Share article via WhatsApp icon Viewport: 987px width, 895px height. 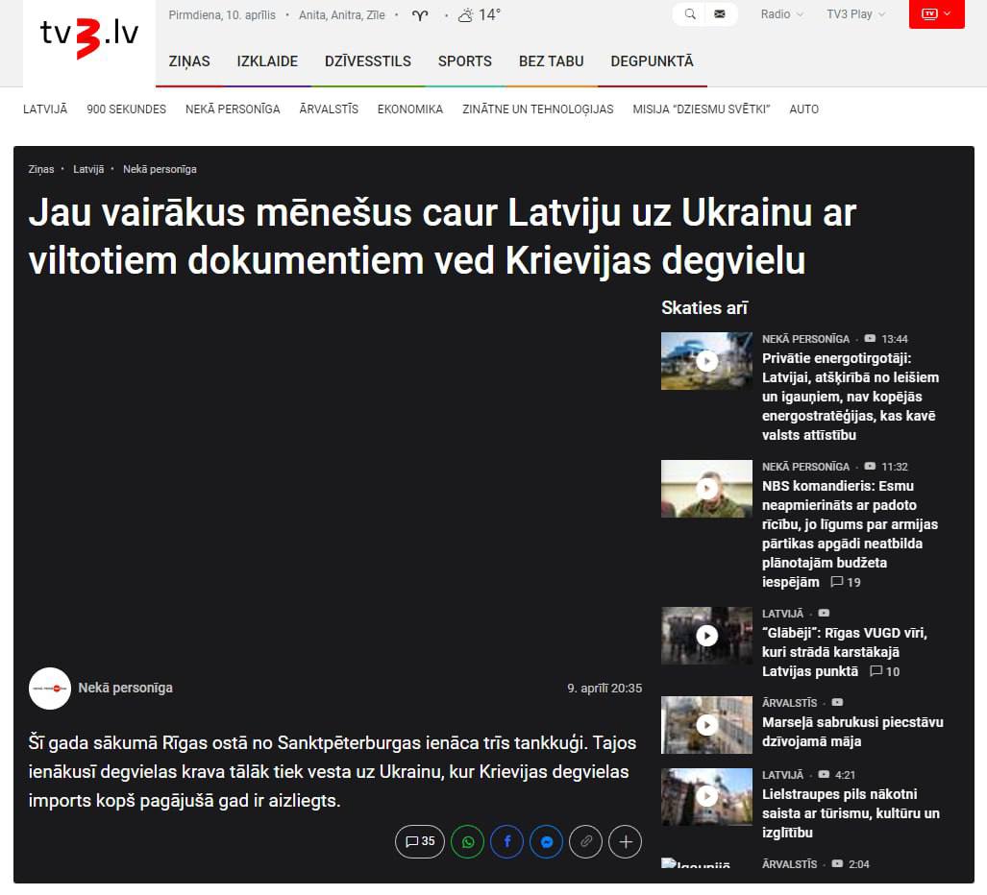pos(467,842)
